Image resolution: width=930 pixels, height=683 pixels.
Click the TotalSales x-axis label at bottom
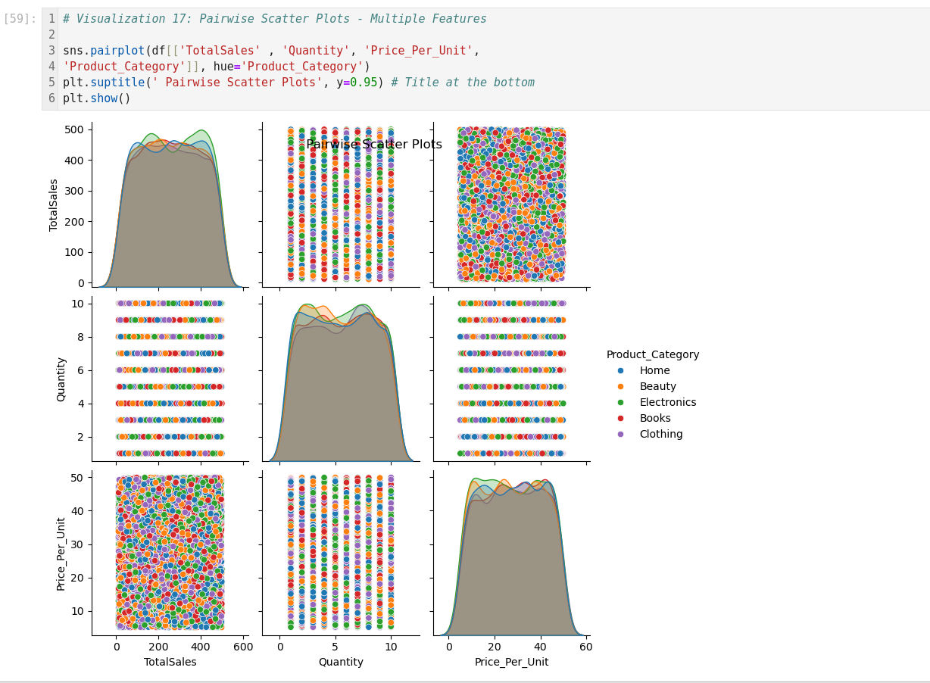(170, 662)
